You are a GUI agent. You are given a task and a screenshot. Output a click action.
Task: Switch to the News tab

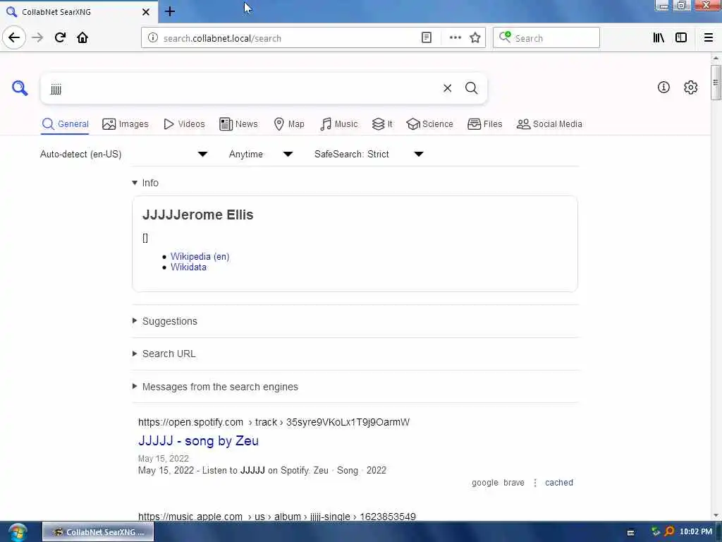tap(238, 124)
